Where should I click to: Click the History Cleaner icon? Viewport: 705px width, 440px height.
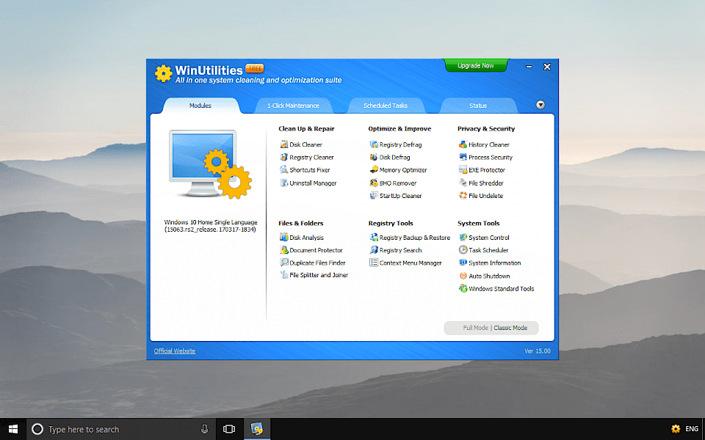[x=463, y=144]
